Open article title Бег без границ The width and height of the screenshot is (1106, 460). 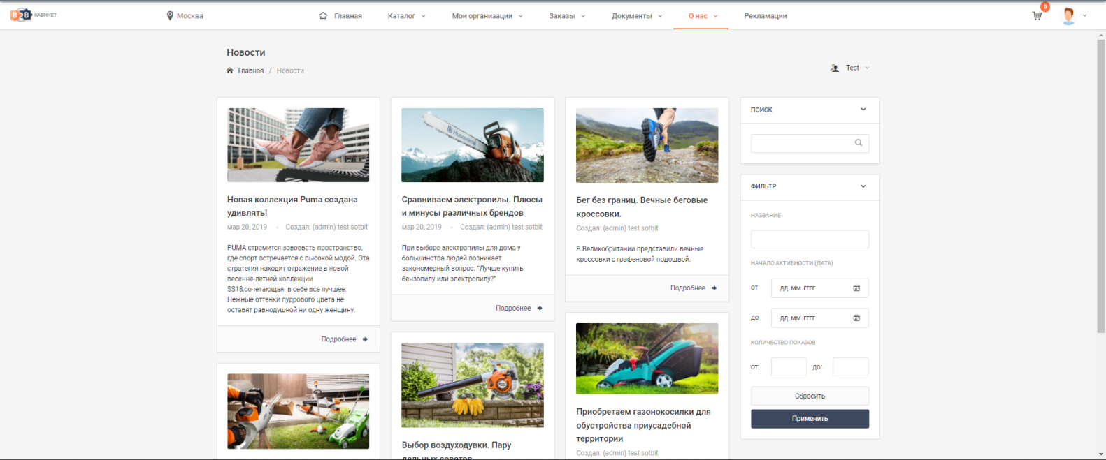pyautogui.click(x=642, y=207)
